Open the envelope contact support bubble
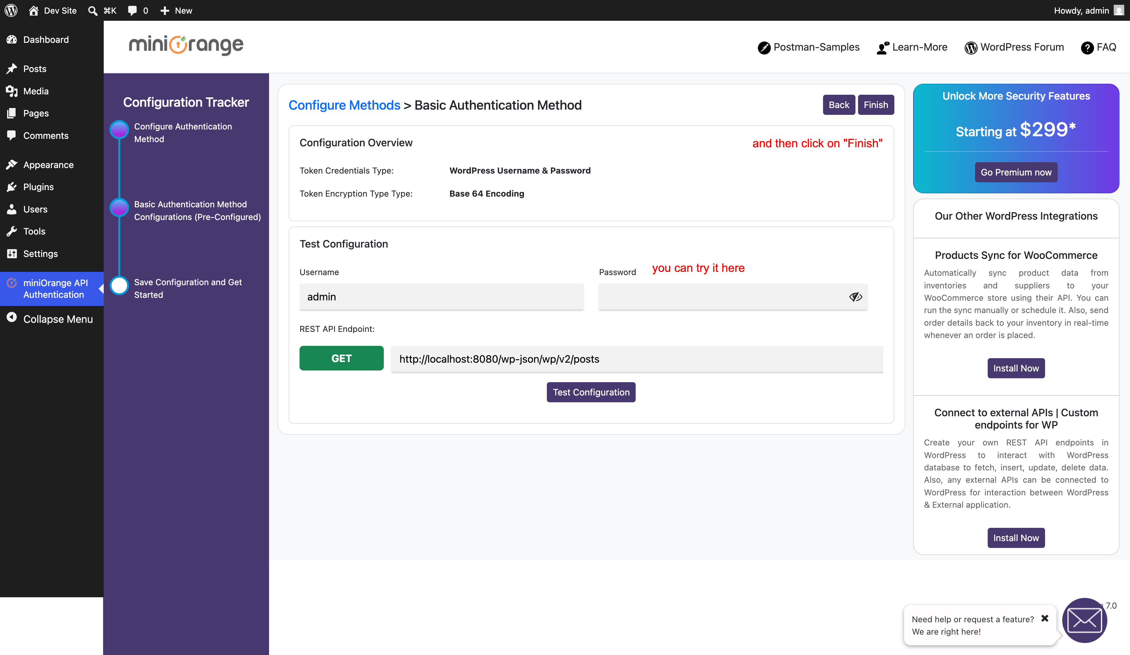Screen dimensions: 1130x655 1084,621
